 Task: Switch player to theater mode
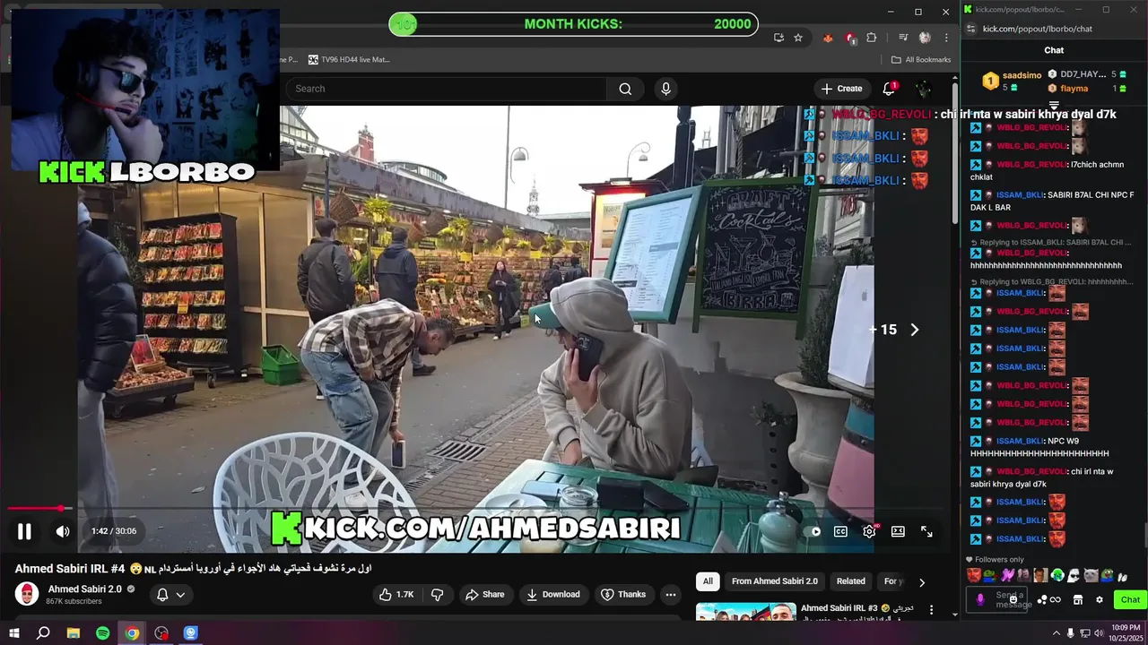click(x=898, y=531)
